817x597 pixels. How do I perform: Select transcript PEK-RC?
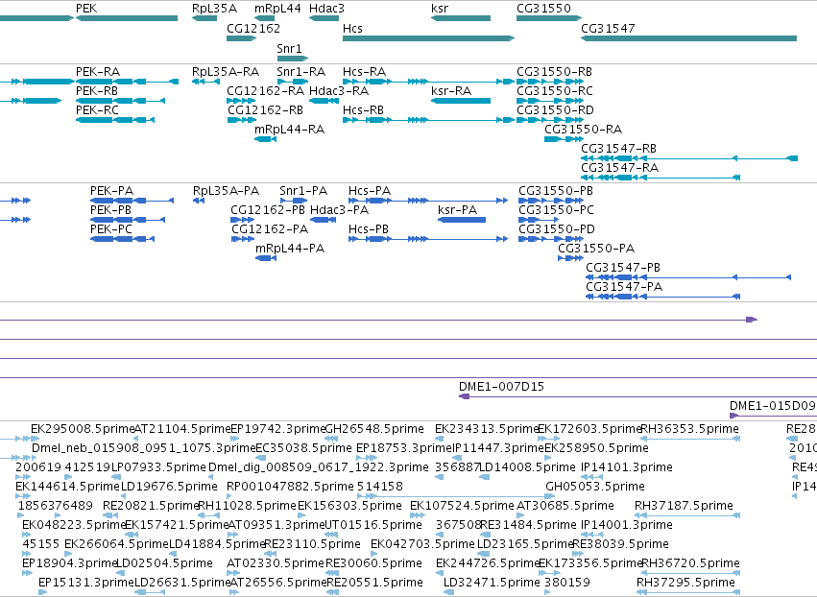click(x=115, y=120)
